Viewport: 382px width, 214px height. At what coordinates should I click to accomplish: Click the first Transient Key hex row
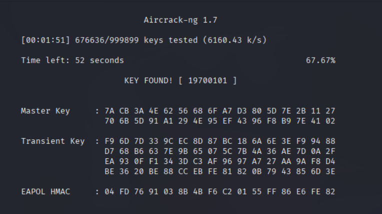tap(219, 141)
